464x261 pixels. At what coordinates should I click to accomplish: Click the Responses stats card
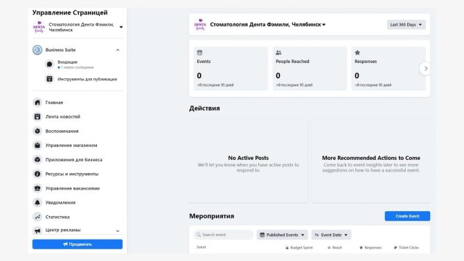click(389, 69)
